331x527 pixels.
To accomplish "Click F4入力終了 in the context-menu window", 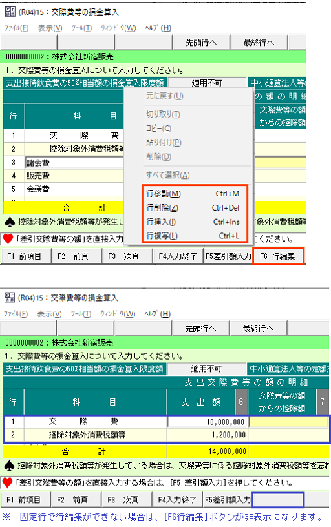I will [178, 256].
